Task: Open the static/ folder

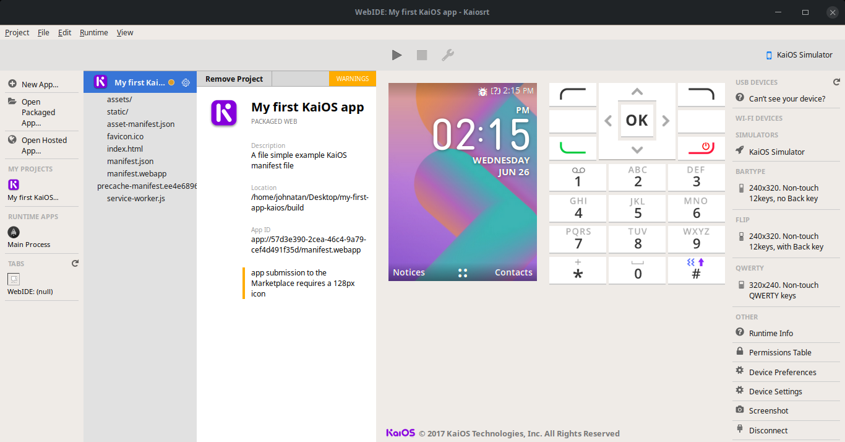Action: point(118,111)
